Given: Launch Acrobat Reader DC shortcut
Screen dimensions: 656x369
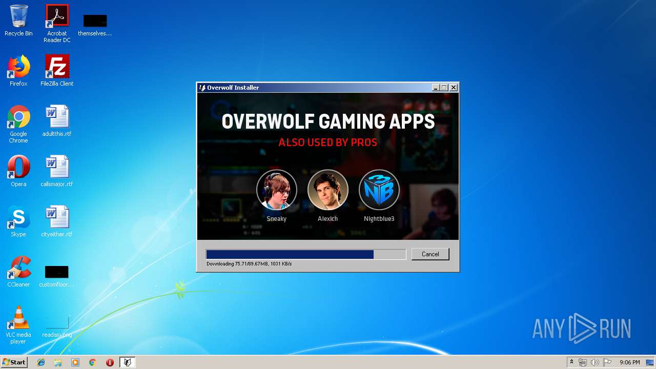Looking at the screenshot, I should [57, 23].
